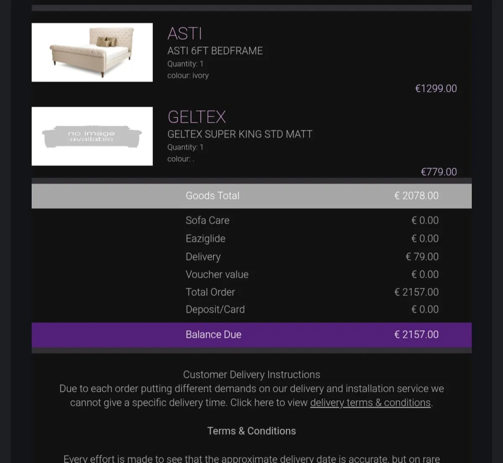This screenshot has width=503, height=463.
Task: Click the Customer Delivery Instructions heading
Action: tap(251, 375)
